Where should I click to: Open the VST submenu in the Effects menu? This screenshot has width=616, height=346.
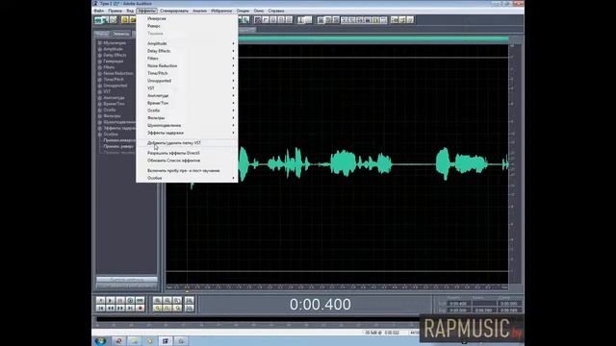pyautogui.click(x=187, y=88)
